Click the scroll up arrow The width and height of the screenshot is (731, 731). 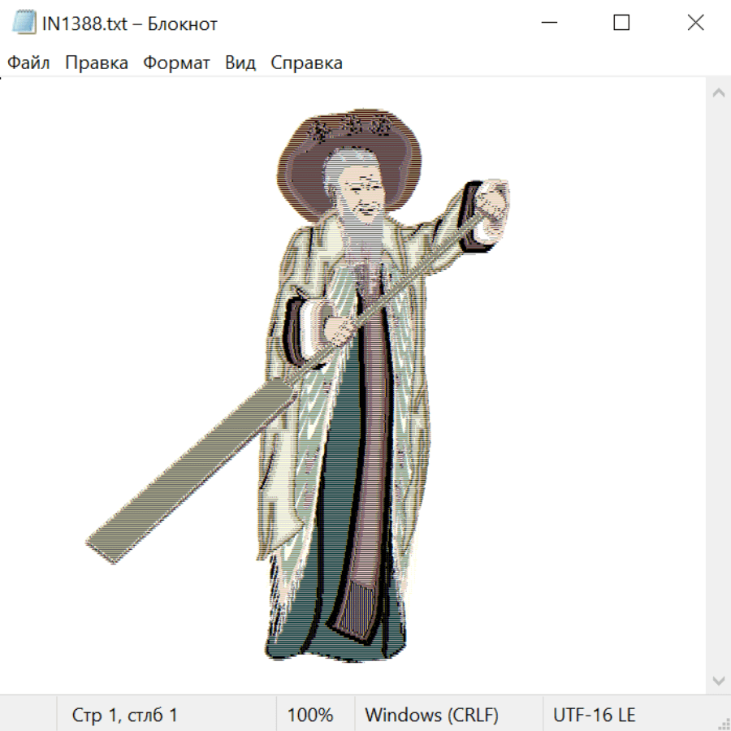tap(718, 93)
